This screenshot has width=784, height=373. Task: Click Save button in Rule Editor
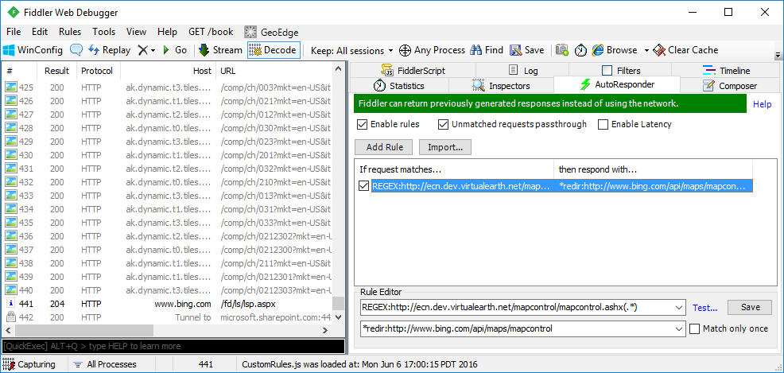pos(750,308)
